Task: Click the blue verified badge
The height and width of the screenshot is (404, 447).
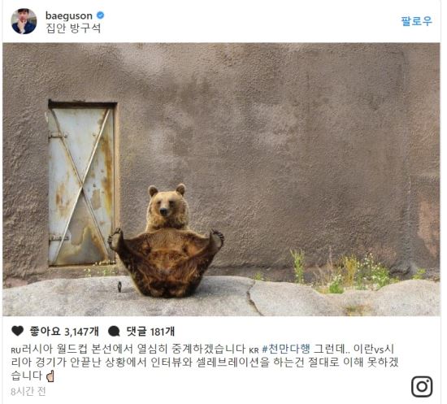Action: tap(100, 15)
